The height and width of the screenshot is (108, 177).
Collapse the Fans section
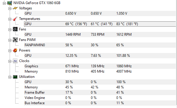coord(10,30)
